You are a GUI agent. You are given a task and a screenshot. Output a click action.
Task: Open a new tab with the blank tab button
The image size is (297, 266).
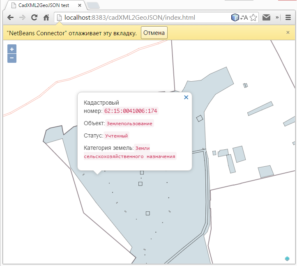[93, 5]
